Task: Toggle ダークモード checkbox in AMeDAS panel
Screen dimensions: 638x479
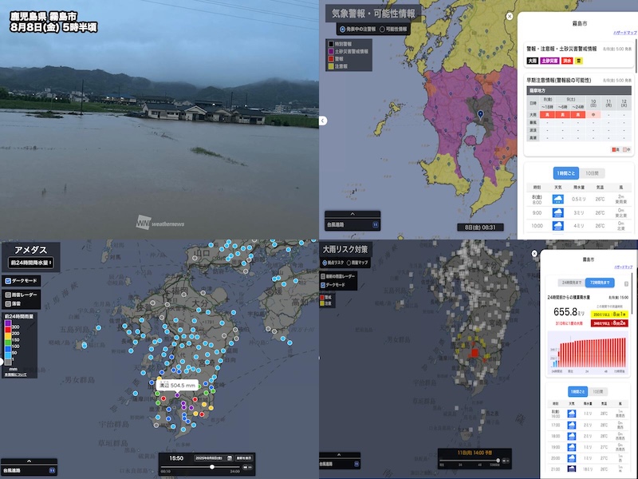Action: (x=8, y=281)
